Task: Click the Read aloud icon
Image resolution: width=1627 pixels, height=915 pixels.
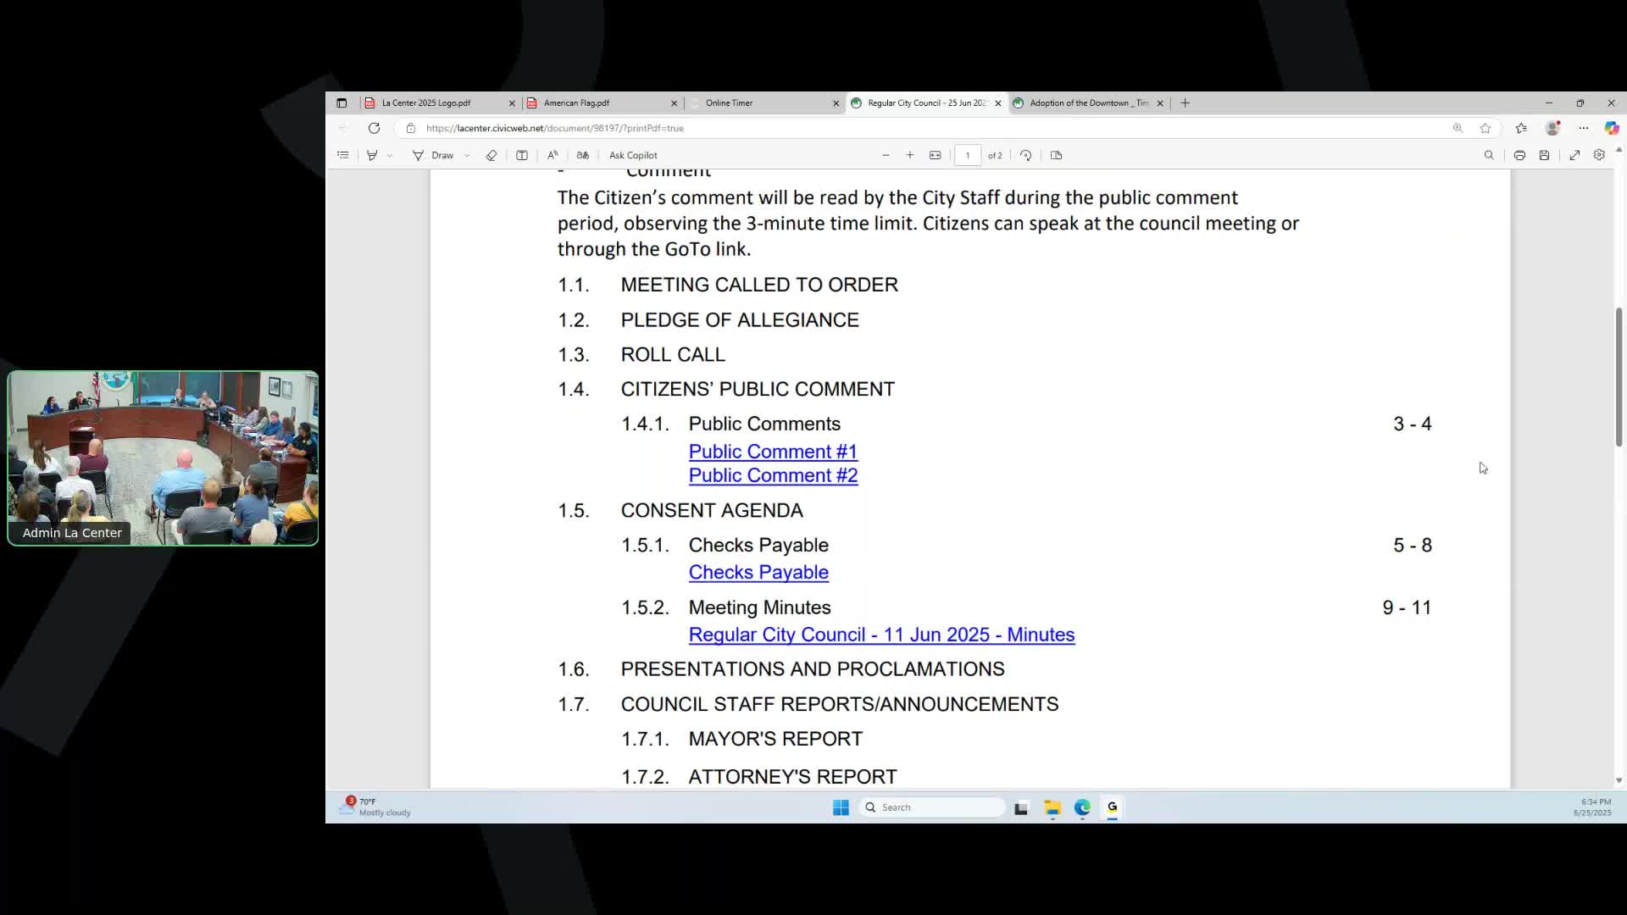Action: [x=553, y=155]
